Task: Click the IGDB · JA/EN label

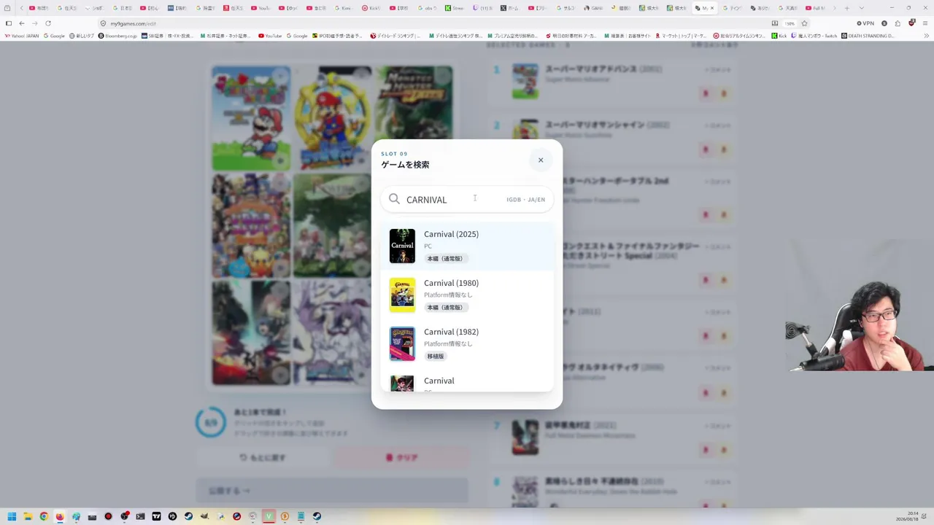Action: coord(525,200)
